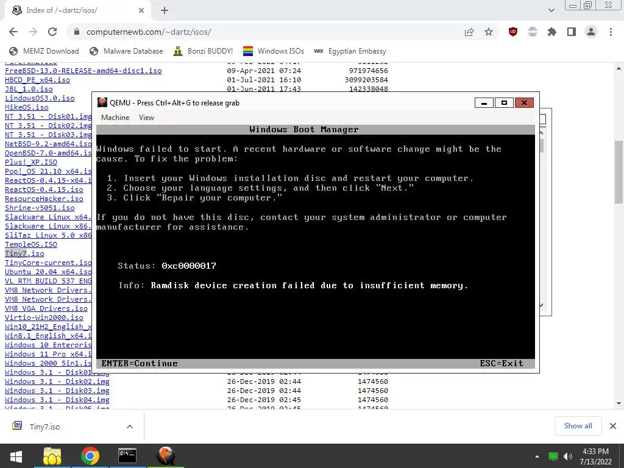
Task: Open the MEMZ Download bookmark
Action: [44, 51]
